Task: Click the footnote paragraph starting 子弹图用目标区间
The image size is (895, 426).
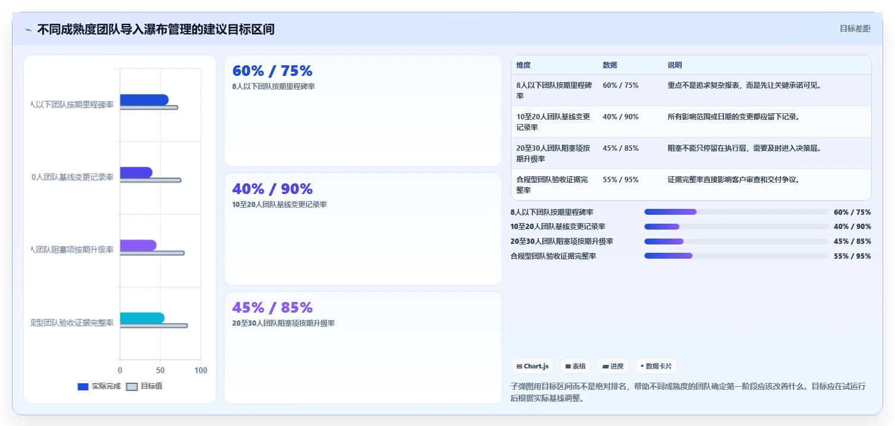Action: click(x=688, y=392)
